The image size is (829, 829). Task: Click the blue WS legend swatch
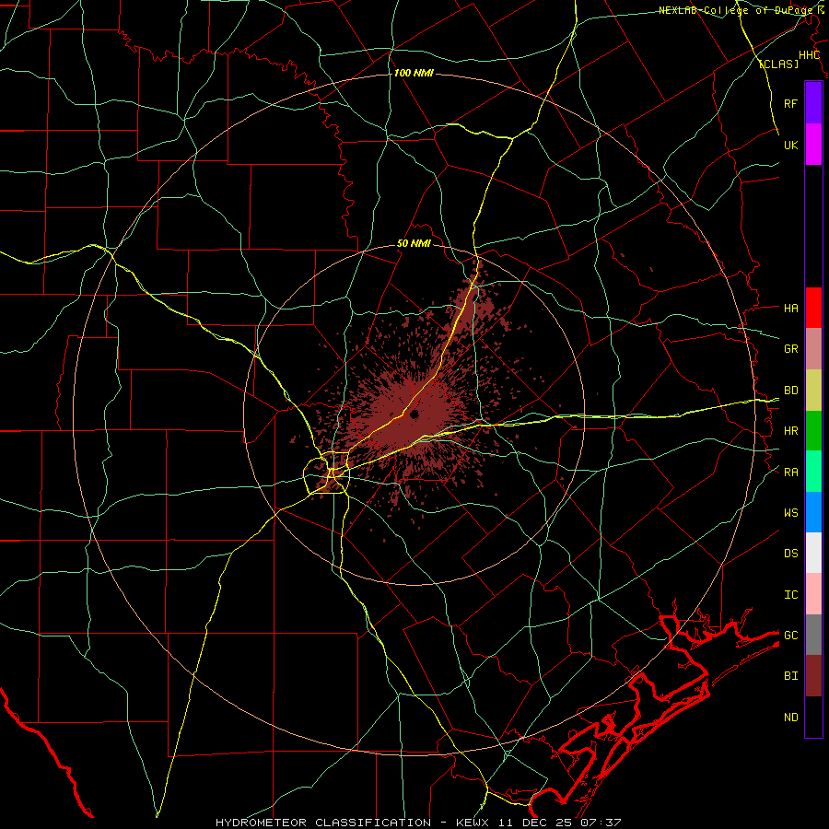coord(813,512)
